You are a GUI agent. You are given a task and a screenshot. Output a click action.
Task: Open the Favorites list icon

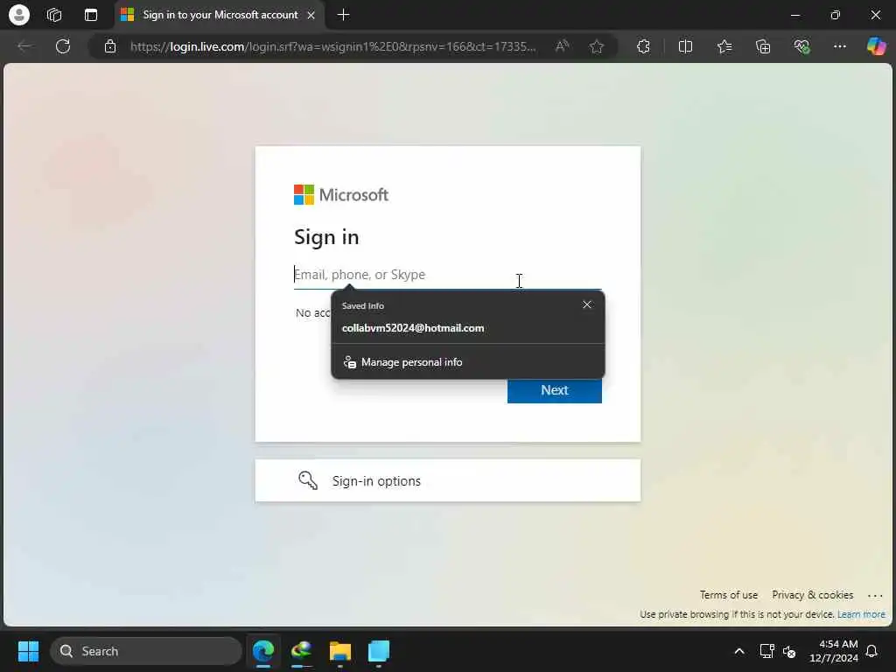click(724, 46)
